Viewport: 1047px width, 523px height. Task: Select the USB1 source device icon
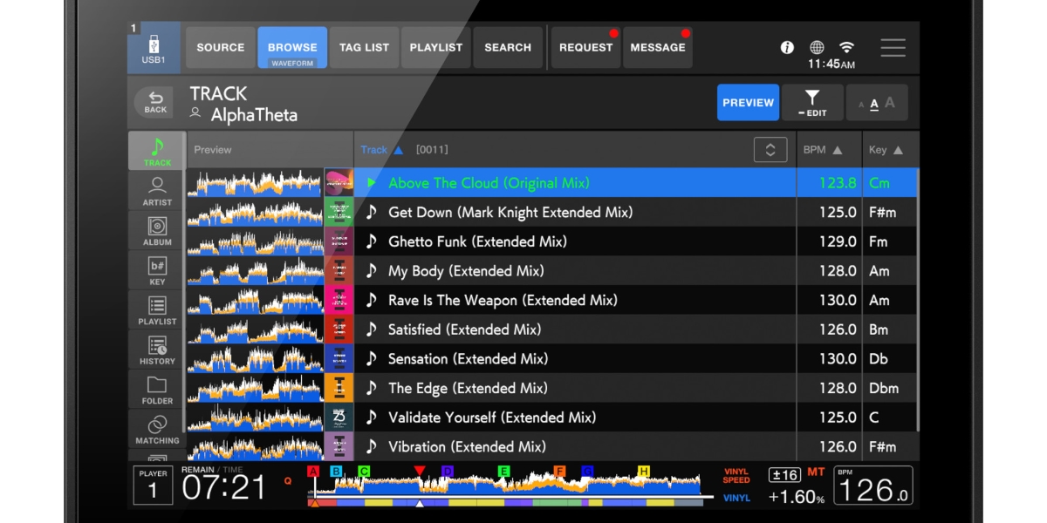click(154, 48)
